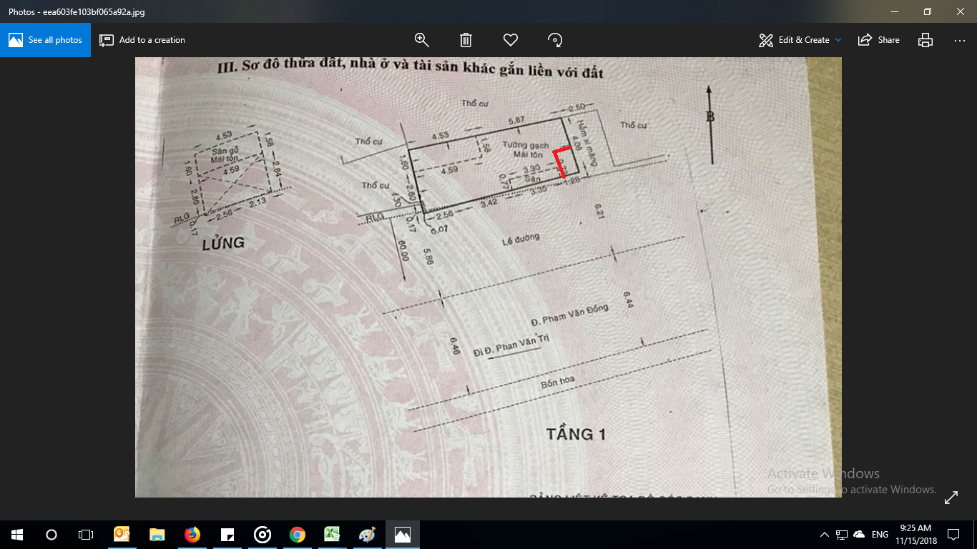
Task: Share the current photo
Action: tap(879, 40)
